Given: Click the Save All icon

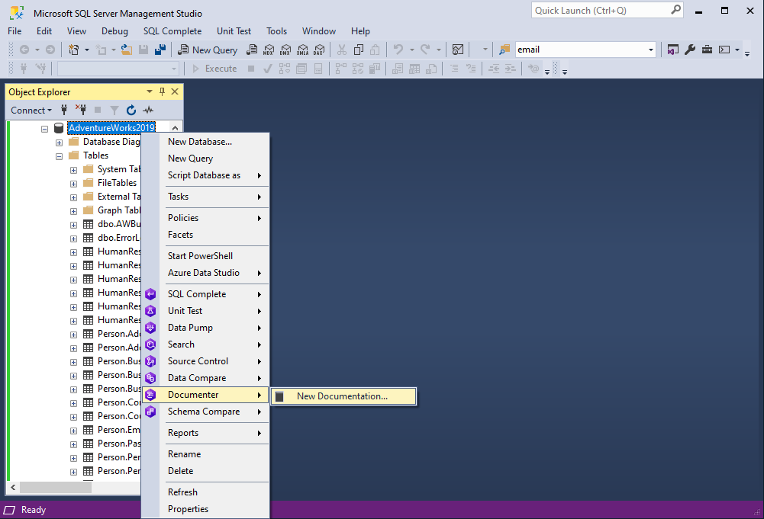Looking at the screenshot, I should point(160,50).
